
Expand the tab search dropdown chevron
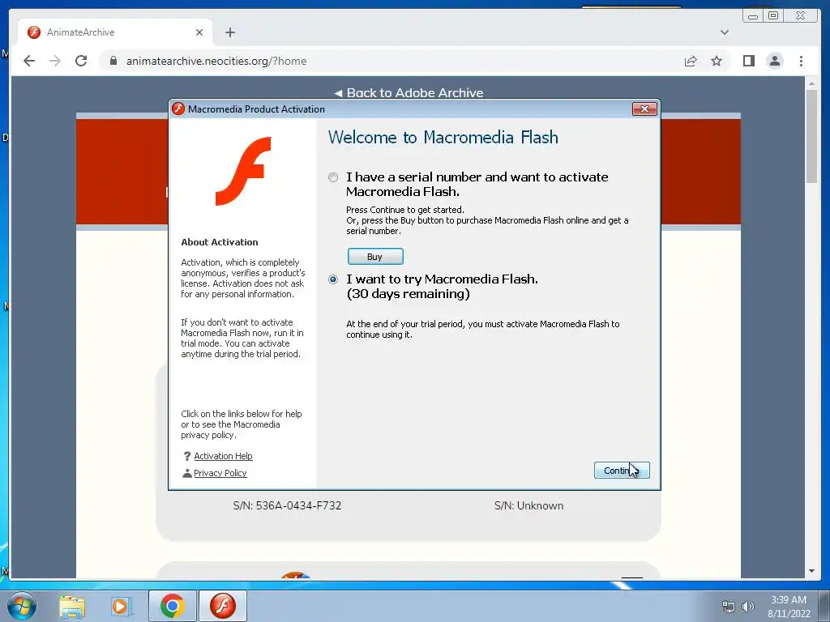(x=724, y=32)
